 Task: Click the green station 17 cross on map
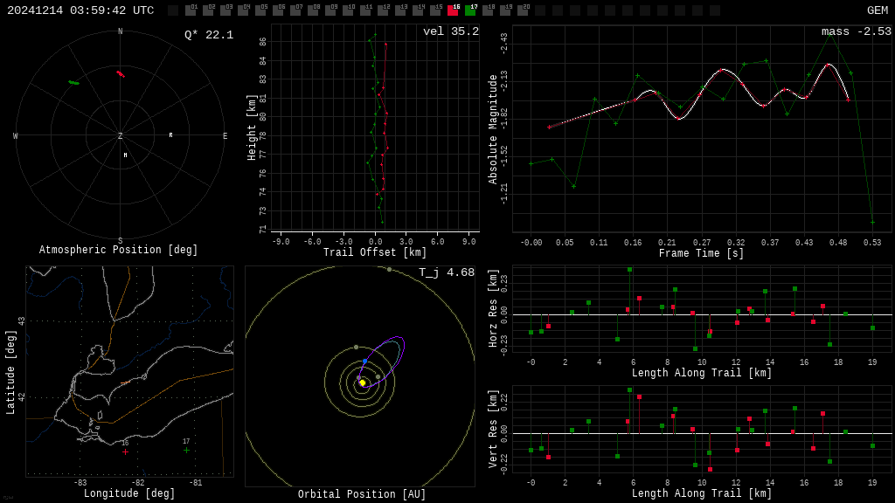(x=186, y=450)
